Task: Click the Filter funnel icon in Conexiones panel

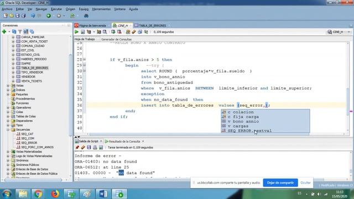Action: pyautogui.click(x=20, y=32)
